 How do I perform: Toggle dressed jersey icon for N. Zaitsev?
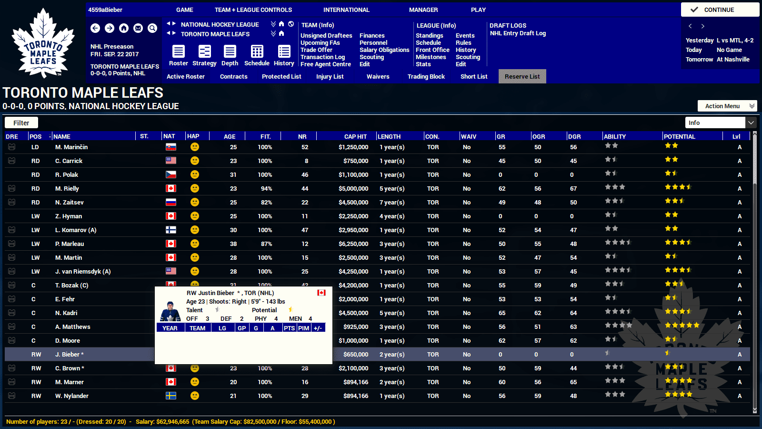coord(12,203)
